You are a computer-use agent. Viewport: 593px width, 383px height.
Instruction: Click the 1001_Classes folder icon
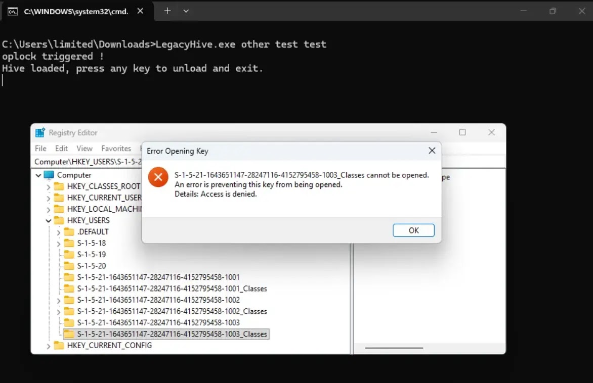coord(69,289)
